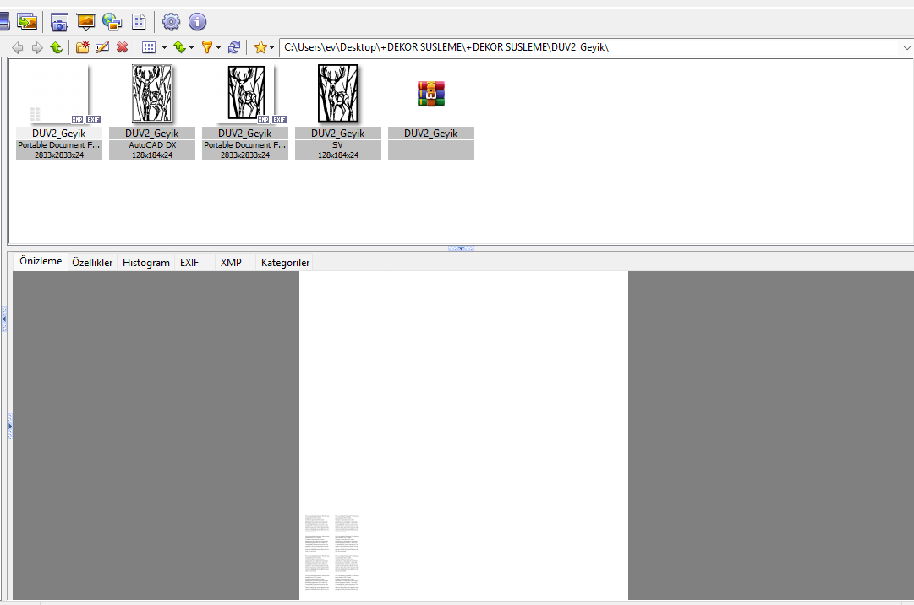This screenshot has height=605, width=914.
Task: Open the web page creation tool
Action: coord(112,22)
